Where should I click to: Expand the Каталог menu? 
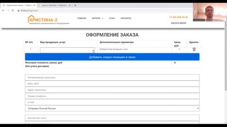click(x=98, y=18)
